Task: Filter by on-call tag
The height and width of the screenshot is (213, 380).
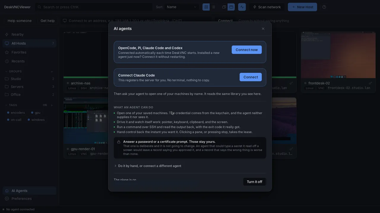Action: [14, 120]
